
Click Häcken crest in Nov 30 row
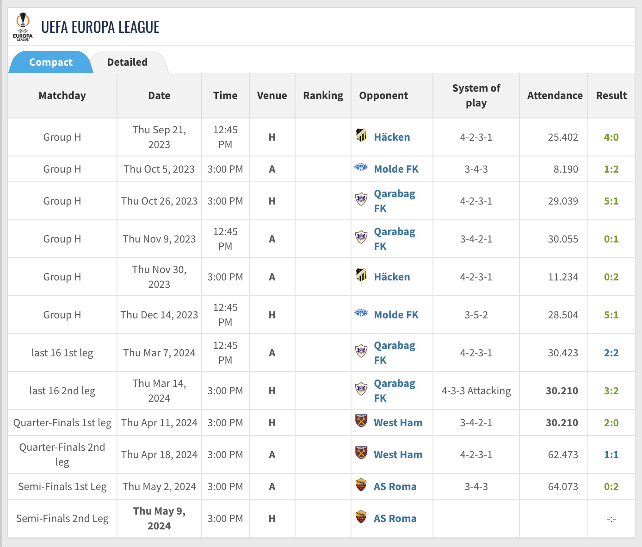pyautogui.click(x=361, y=275)
